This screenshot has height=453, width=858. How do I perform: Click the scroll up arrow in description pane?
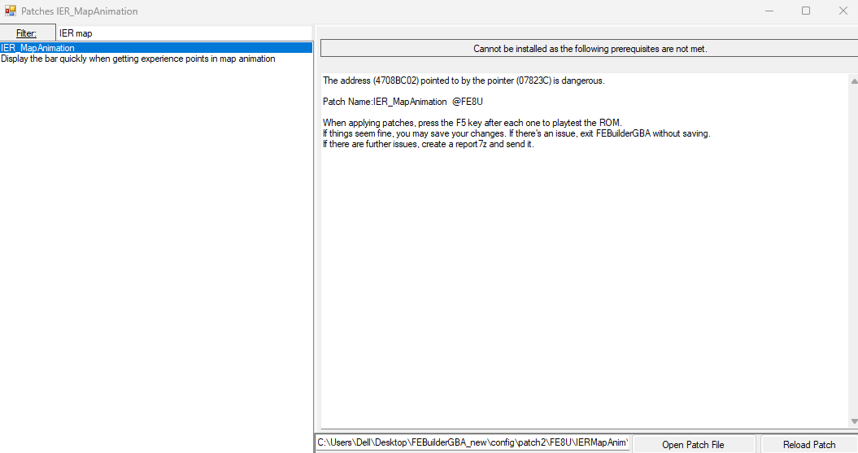(x=853, y=81)
